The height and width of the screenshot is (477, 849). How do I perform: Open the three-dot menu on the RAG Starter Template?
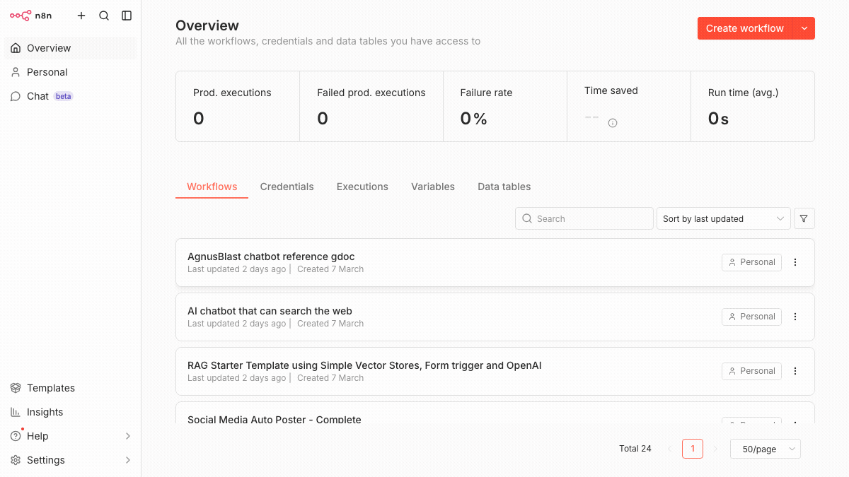click(x=795, y=371)
